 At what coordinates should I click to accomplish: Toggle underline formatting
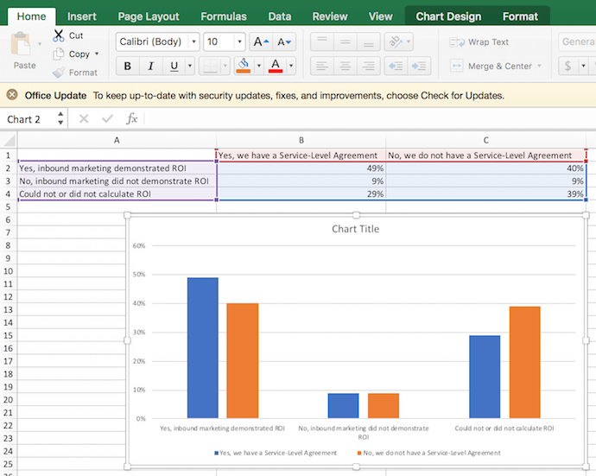(174, 67)
